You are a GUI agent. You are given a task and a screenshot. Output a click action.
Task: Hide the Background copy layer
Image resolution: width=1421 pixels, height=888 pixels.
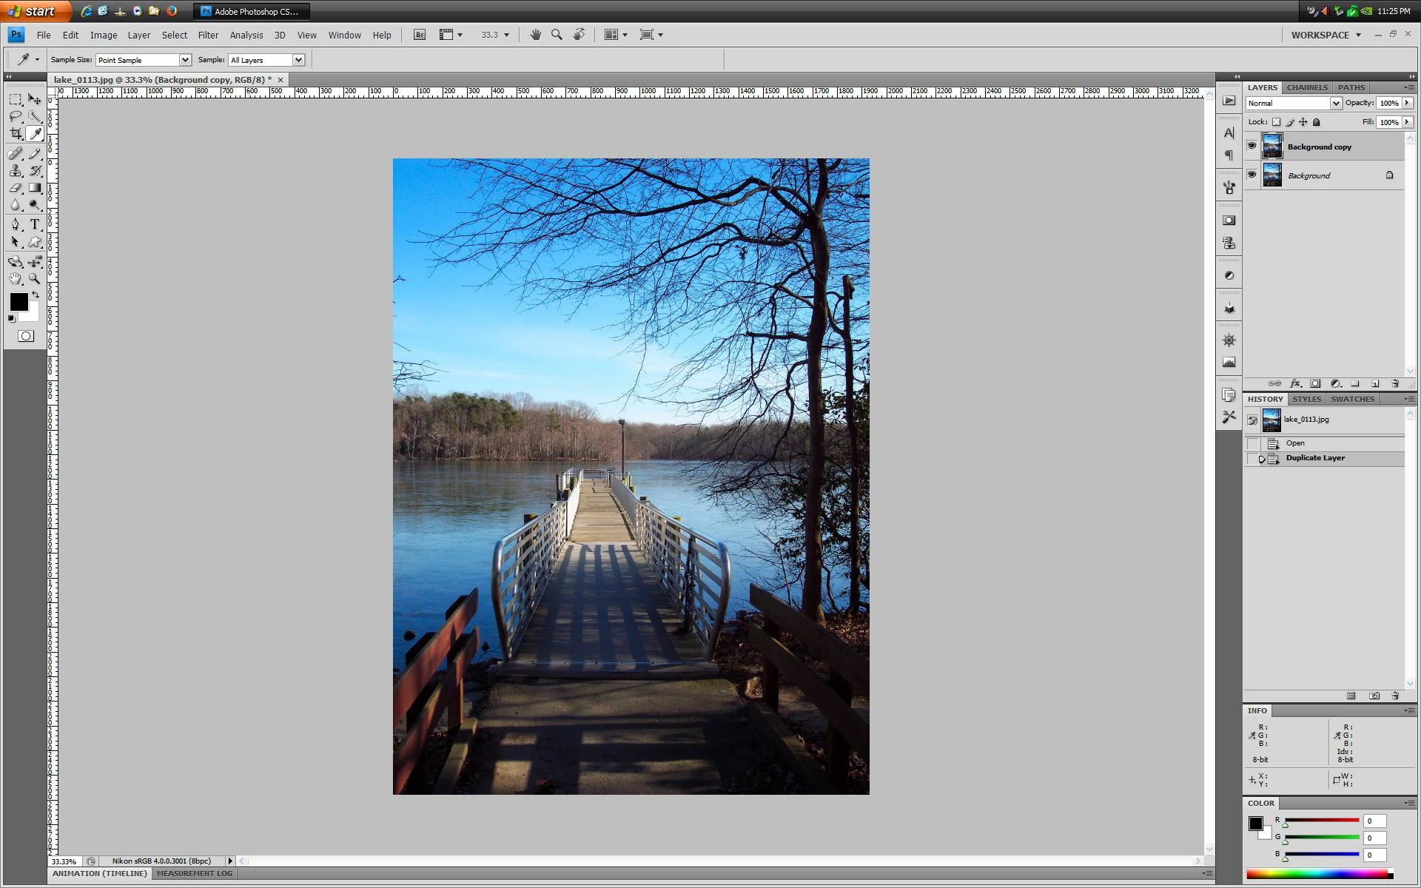[1252, 146]
